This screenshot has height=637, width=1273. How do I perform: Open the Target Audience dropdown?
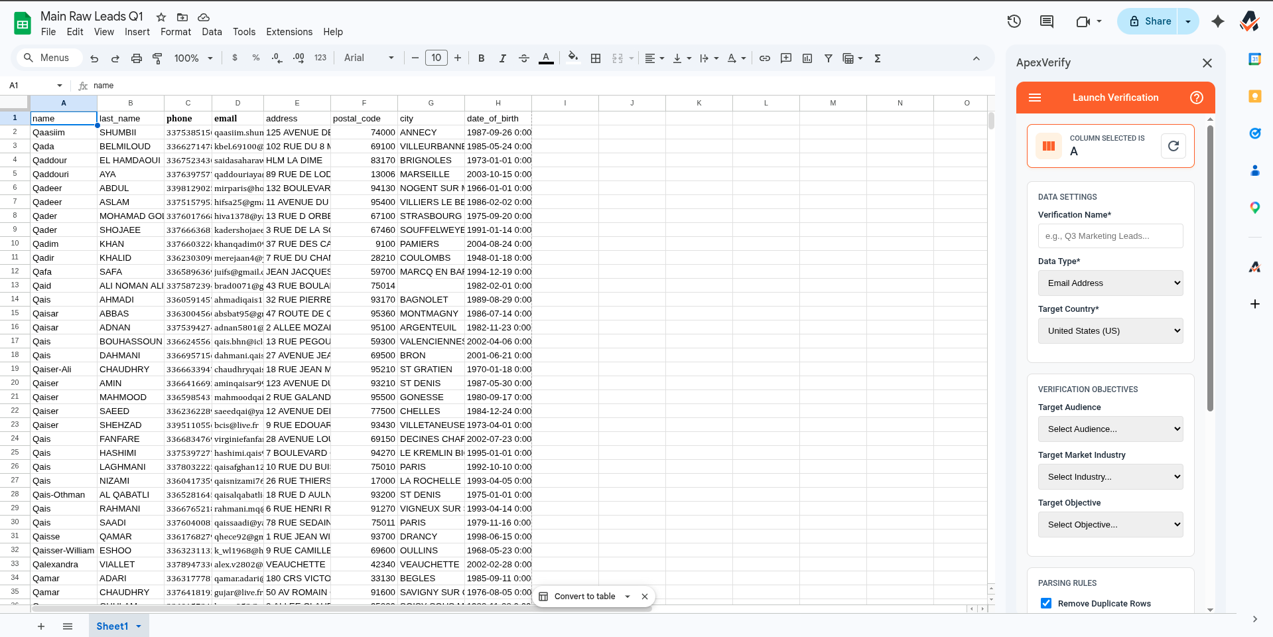tap(1110, 429)
